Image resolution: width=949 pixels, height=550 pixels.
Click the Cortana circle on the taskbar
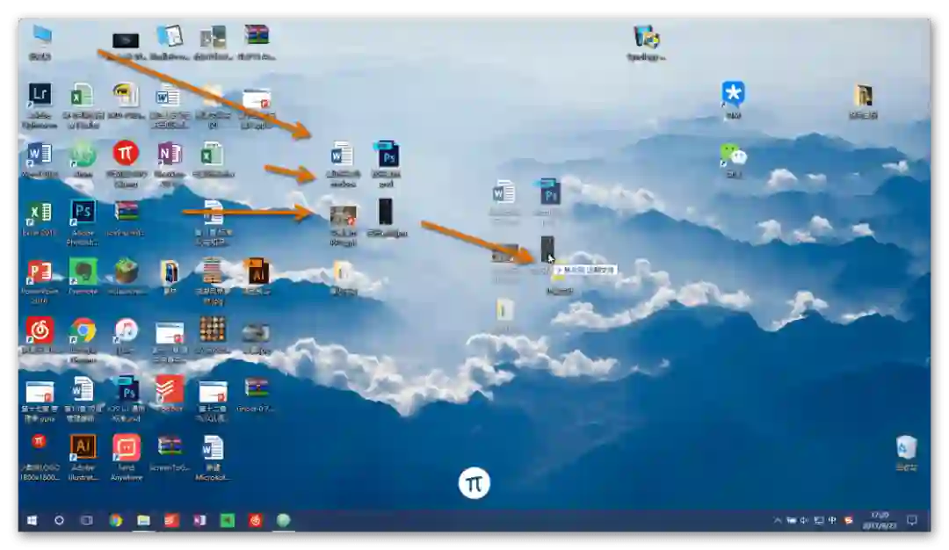point(59,520)
